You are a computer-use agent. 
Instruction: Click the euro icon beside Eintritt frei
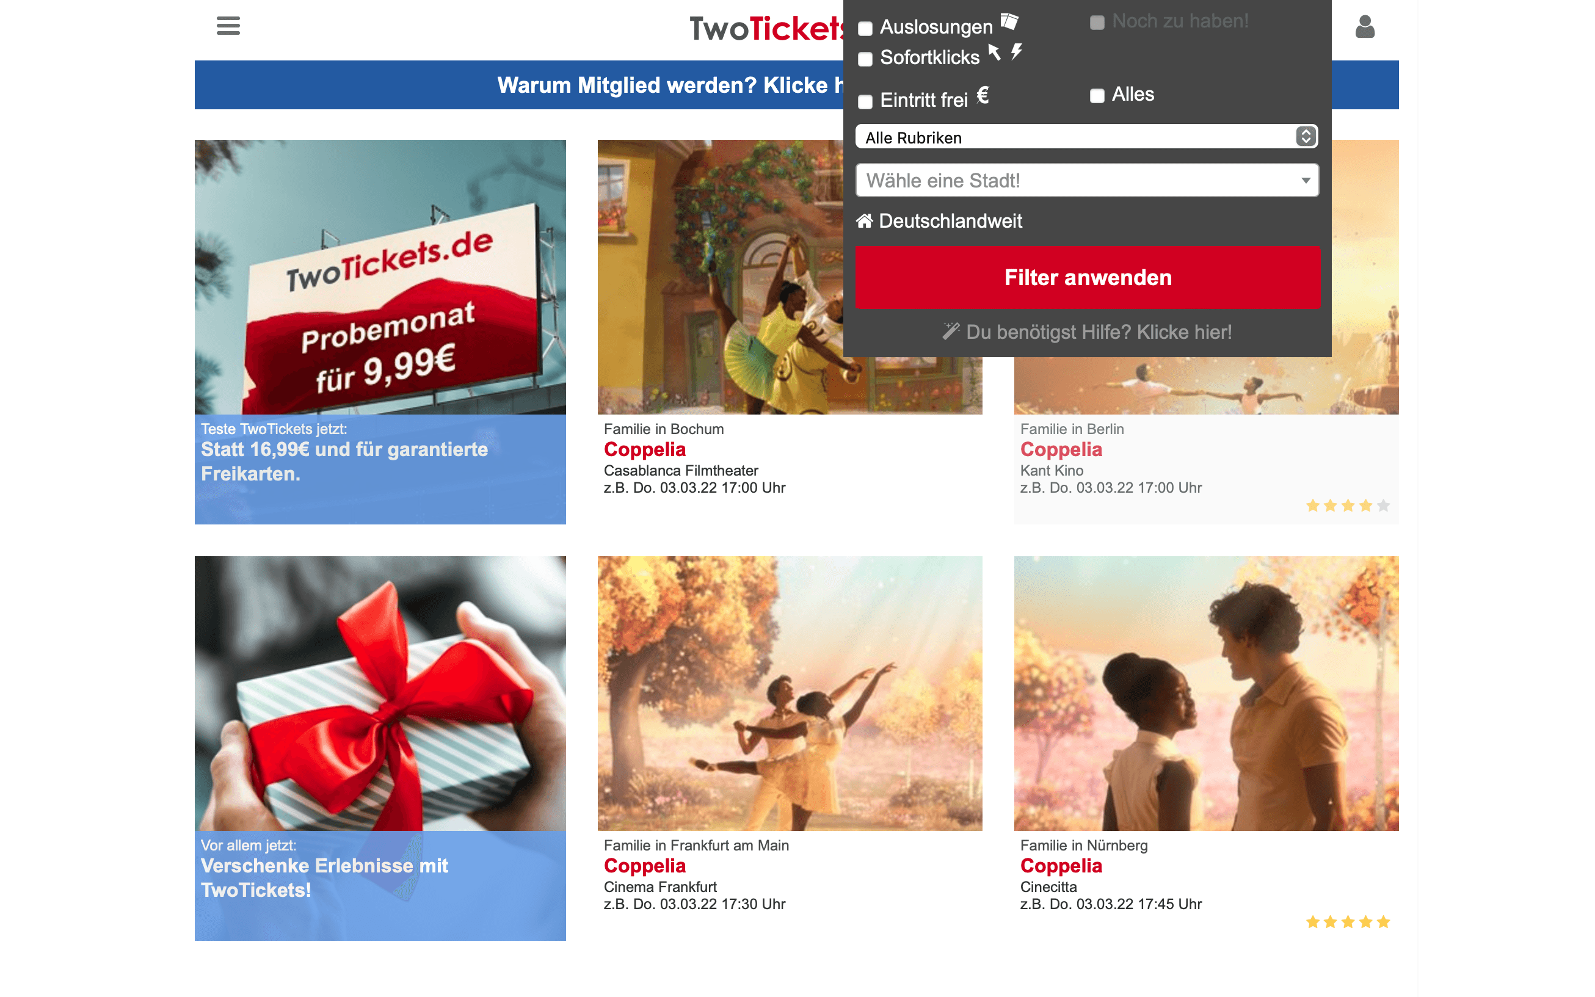coord(983,95)
